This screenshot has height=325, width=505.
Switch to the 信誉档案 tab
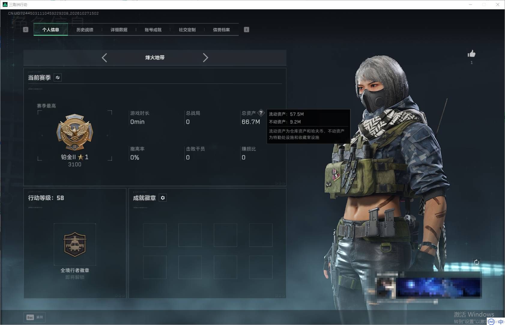222,30
